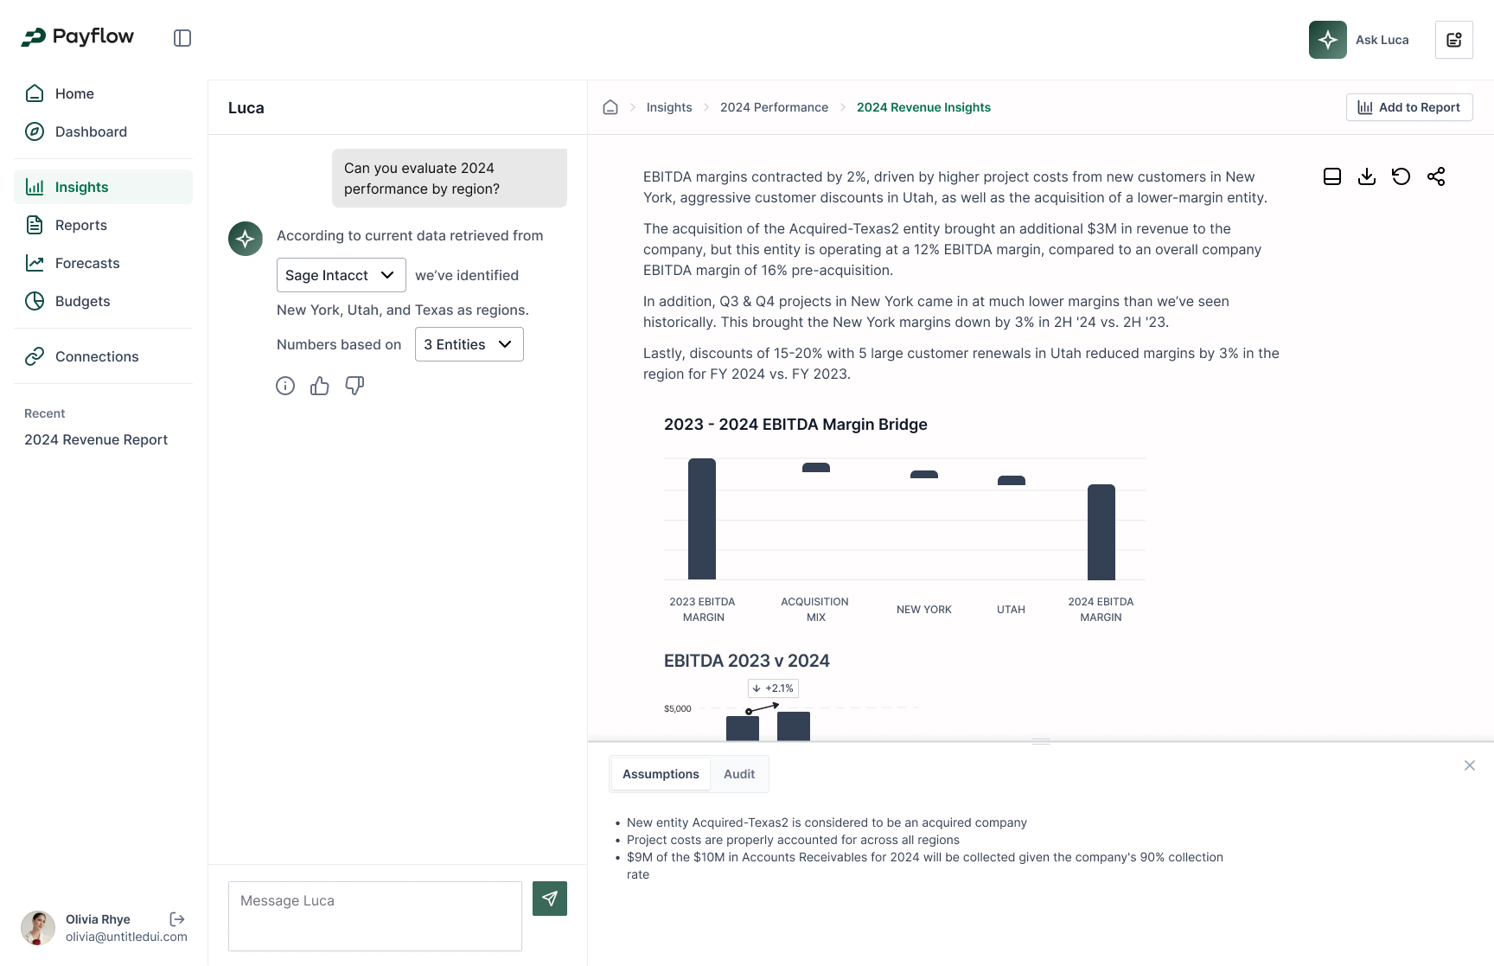Click the Add to Report button
Image resolution: width=1494 pixels, height=966 pixels.
(1409, 107)
